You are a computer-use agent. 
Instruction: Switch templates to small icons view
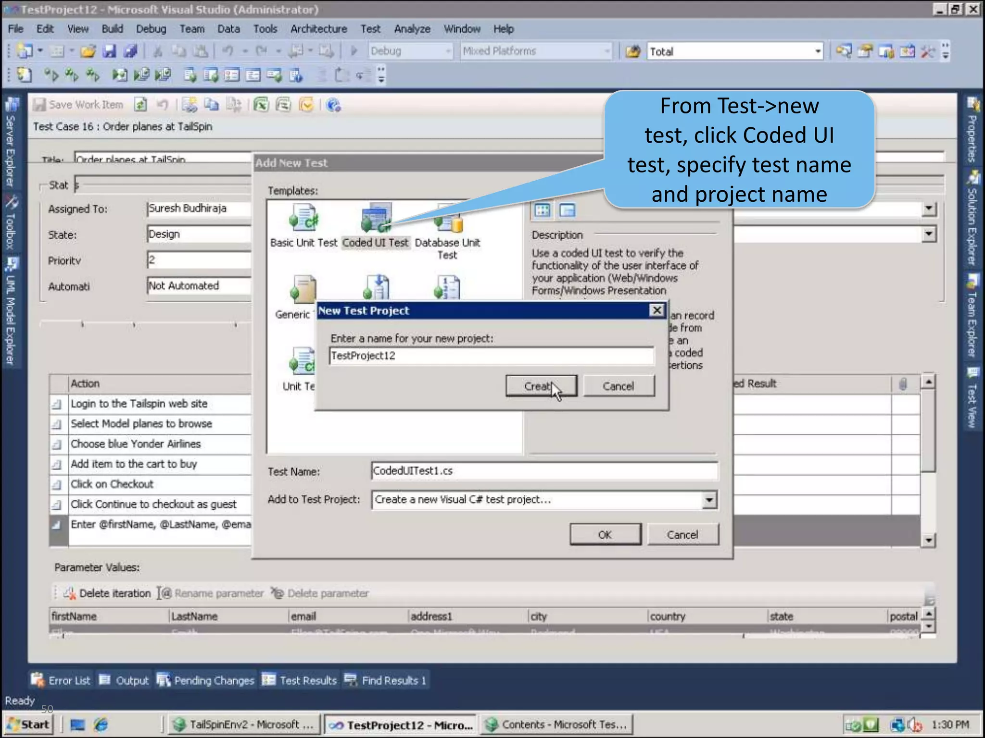[568, 210]
